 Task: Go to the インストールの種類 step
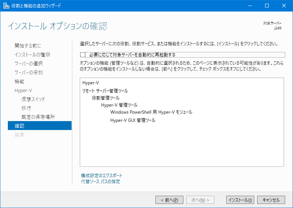(32, 55)
